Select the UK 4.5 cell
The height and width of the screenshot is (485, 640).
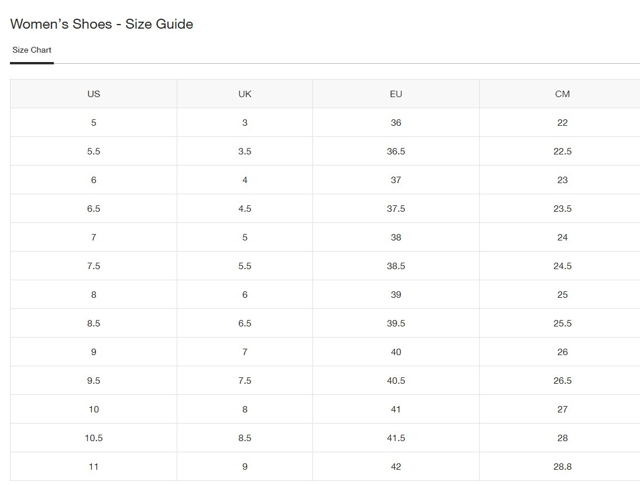245,209
